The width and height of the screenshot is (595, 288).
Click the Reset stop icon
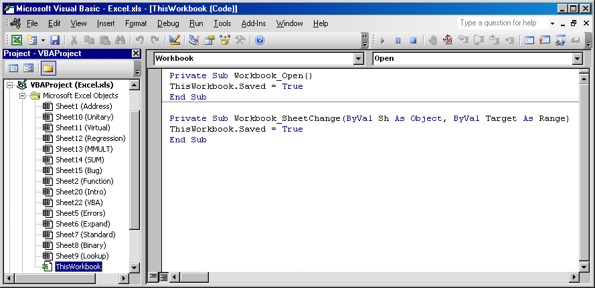click(x=413, y=40)
